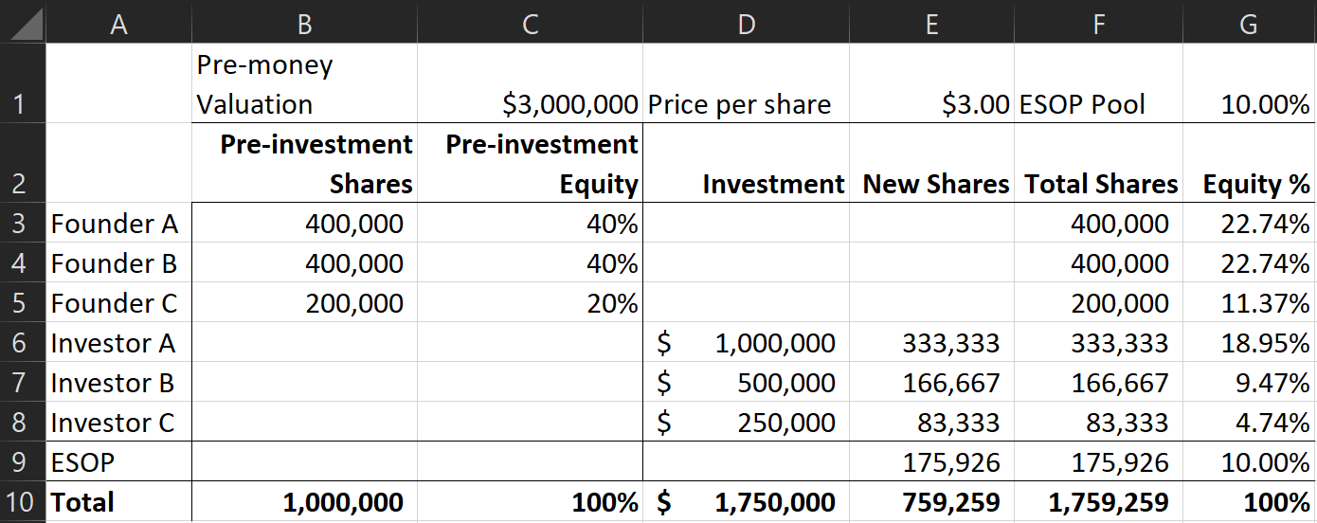Select row 9 header
Screen dimensions: 1317x523
tap(23, 461)
